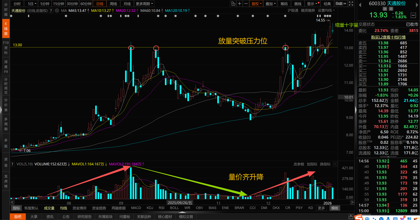Collapse left sidebar arrow handle
Image resolution: width=420 pixels, height=220 pixels.
click(x=1, y=110)
